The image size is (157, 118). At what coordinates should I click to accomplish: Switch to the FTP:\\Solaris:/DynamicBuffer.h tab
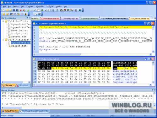(x=114, y=19)
